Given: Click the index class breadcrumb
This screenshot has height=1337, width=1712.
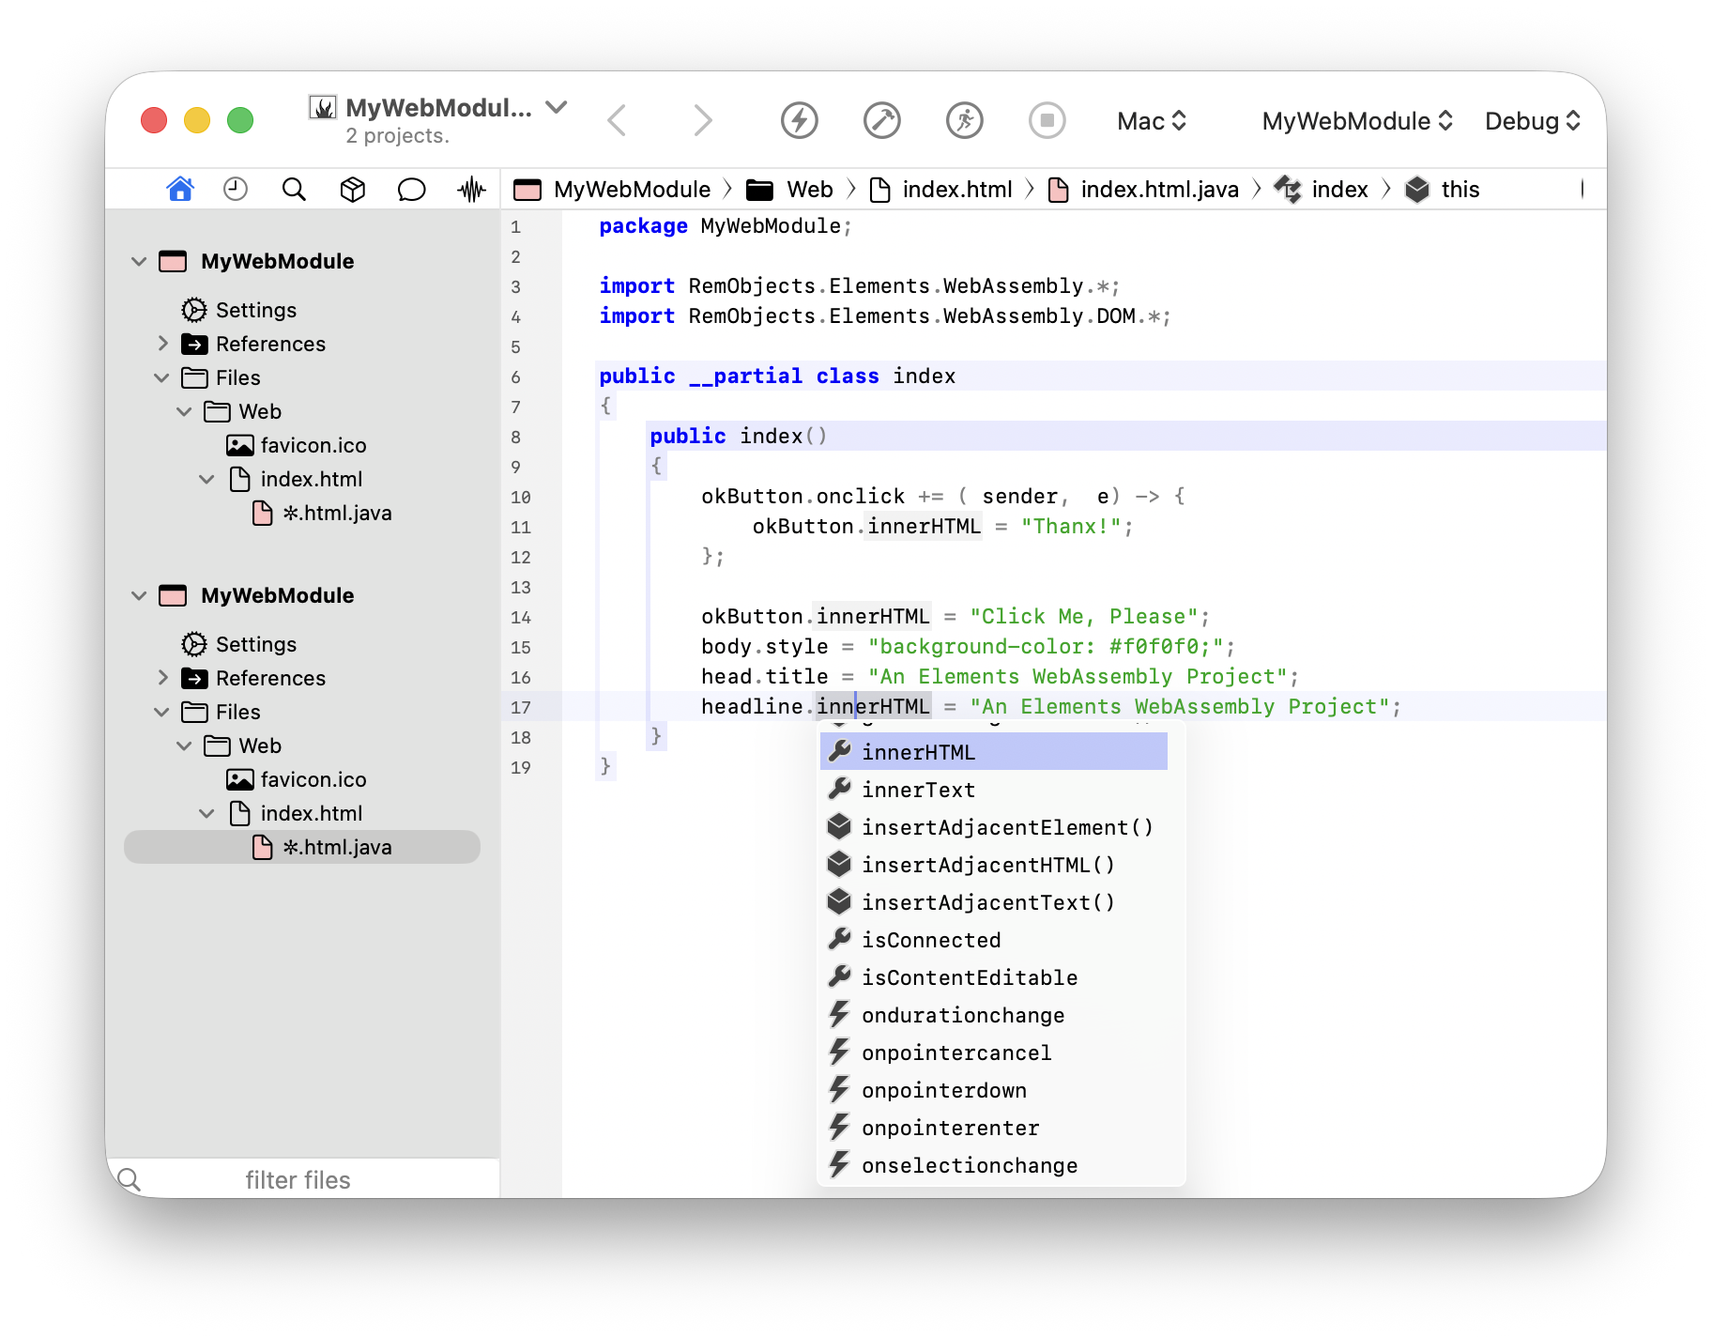Looking at the screenshot, I should click(1322, 190).
